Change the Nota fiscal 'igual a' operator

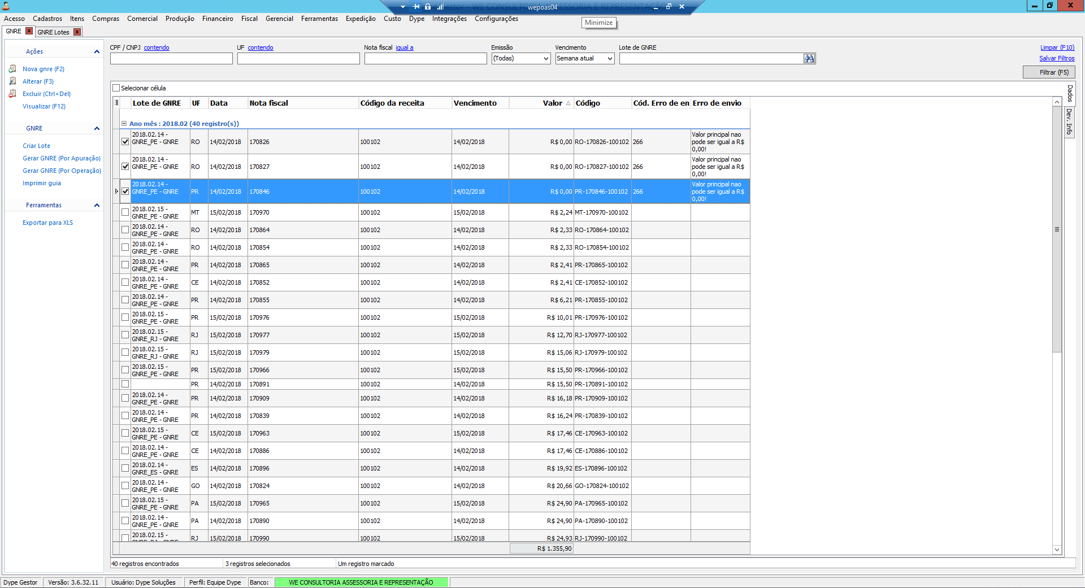[405, 47]
